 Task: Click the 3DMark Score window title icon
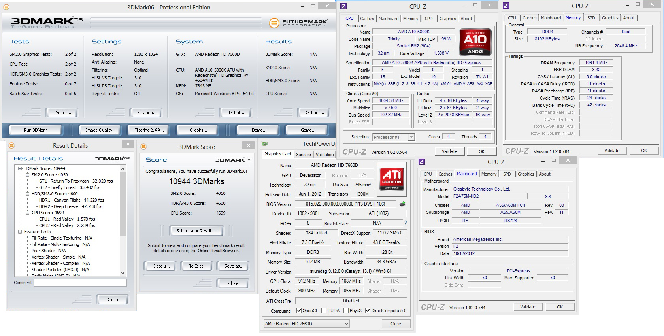coord(143,147)
